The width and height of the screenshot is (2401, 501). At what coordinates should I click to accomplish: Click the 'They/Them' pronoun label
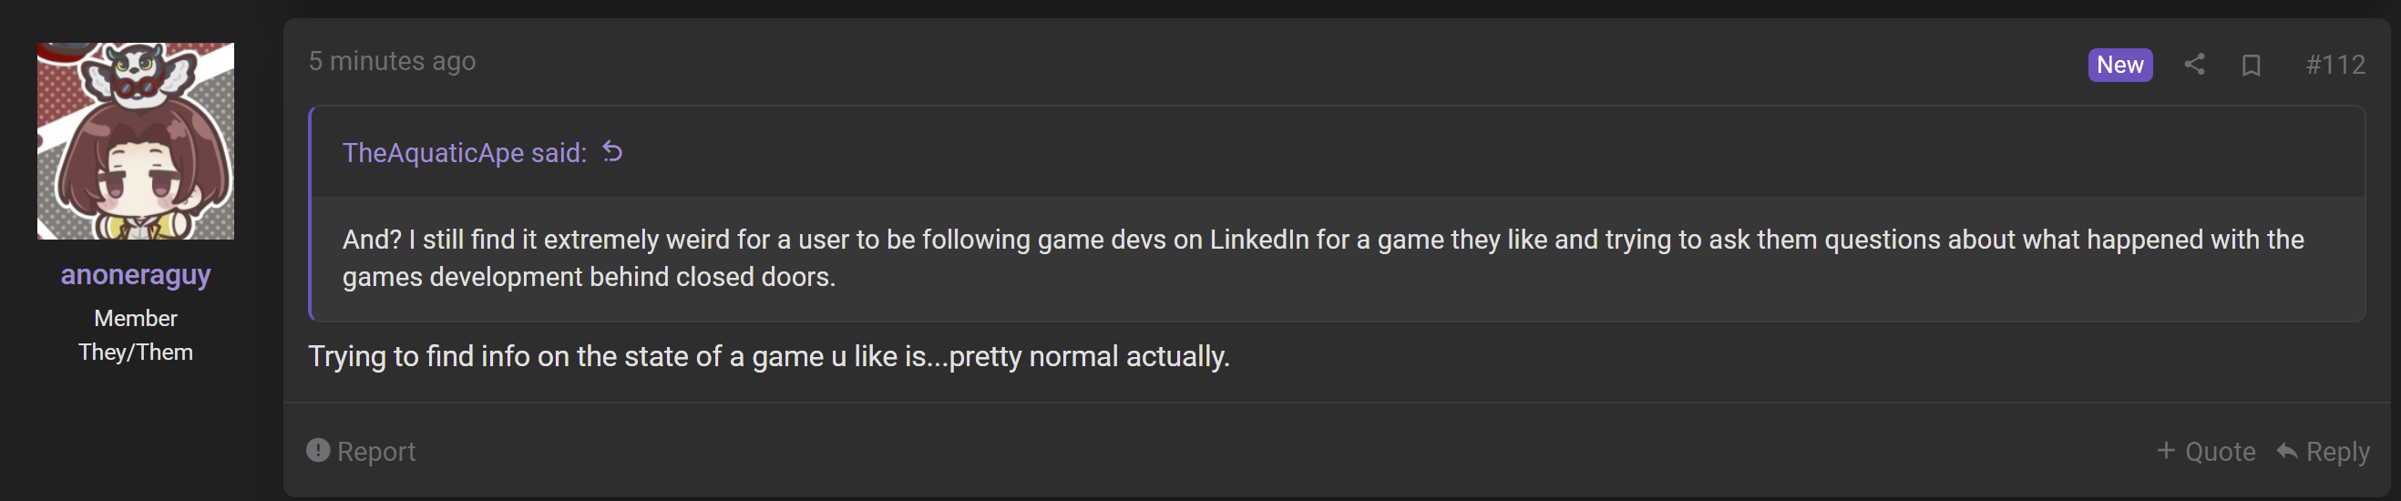click(x=135, y=352)
